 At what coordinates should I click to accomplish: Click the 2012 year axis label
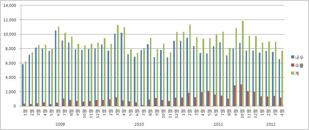pos(271,125)
